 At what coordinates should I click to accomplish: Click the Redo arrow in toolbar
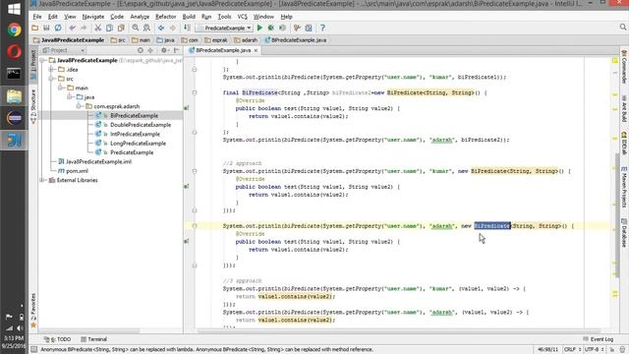pos(84,28)
